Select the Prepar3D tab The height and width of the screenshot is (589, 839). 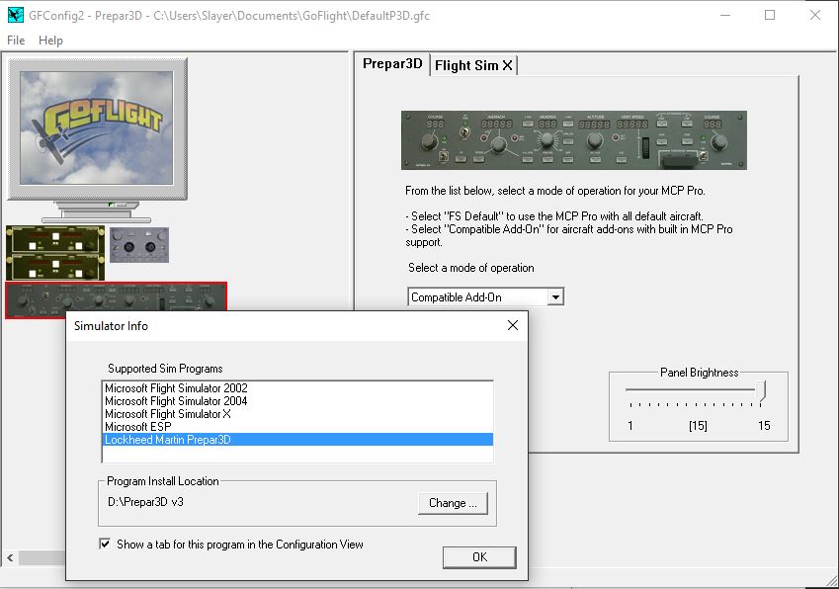click(x=392, y=64)
